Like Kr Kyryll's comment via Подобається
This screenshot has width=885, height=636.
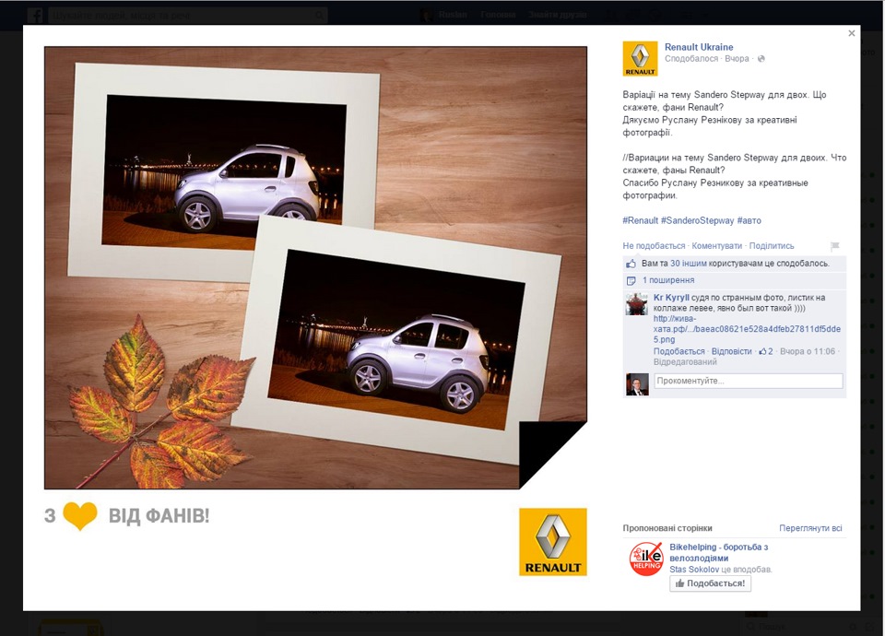679,351
